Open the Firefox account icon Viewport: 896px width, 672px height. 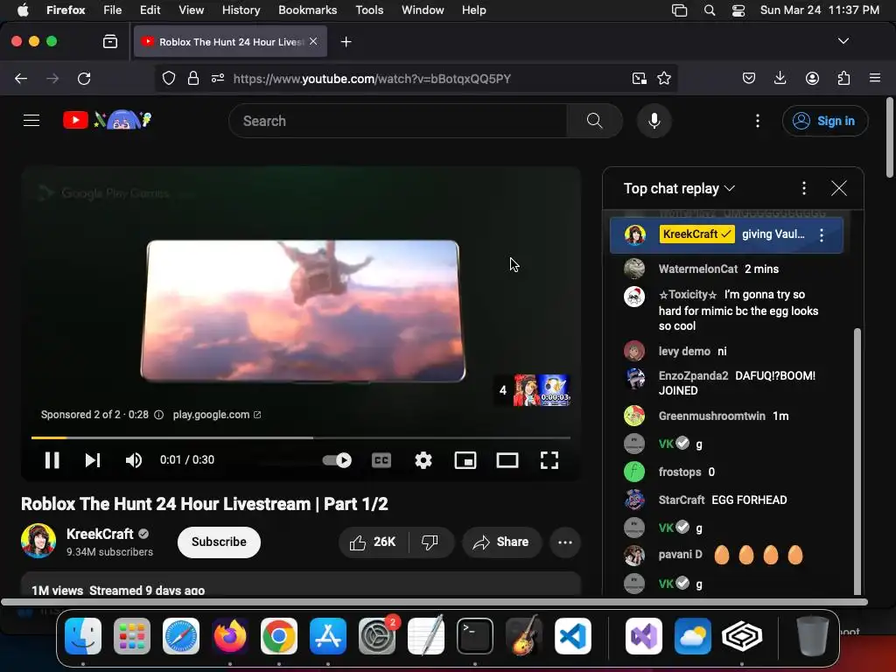click(x=812, y=78)
